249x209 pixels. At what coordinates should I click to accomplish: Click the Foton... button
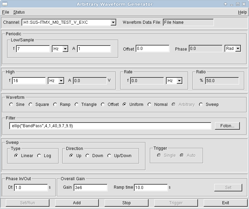pyautogui.click(x=227, y=126)
